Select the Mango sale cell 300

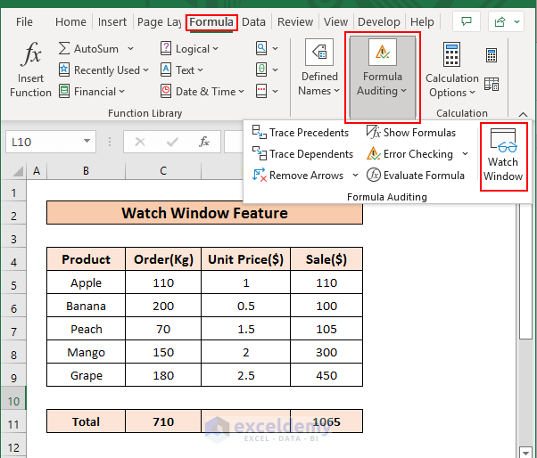point(326,352)
